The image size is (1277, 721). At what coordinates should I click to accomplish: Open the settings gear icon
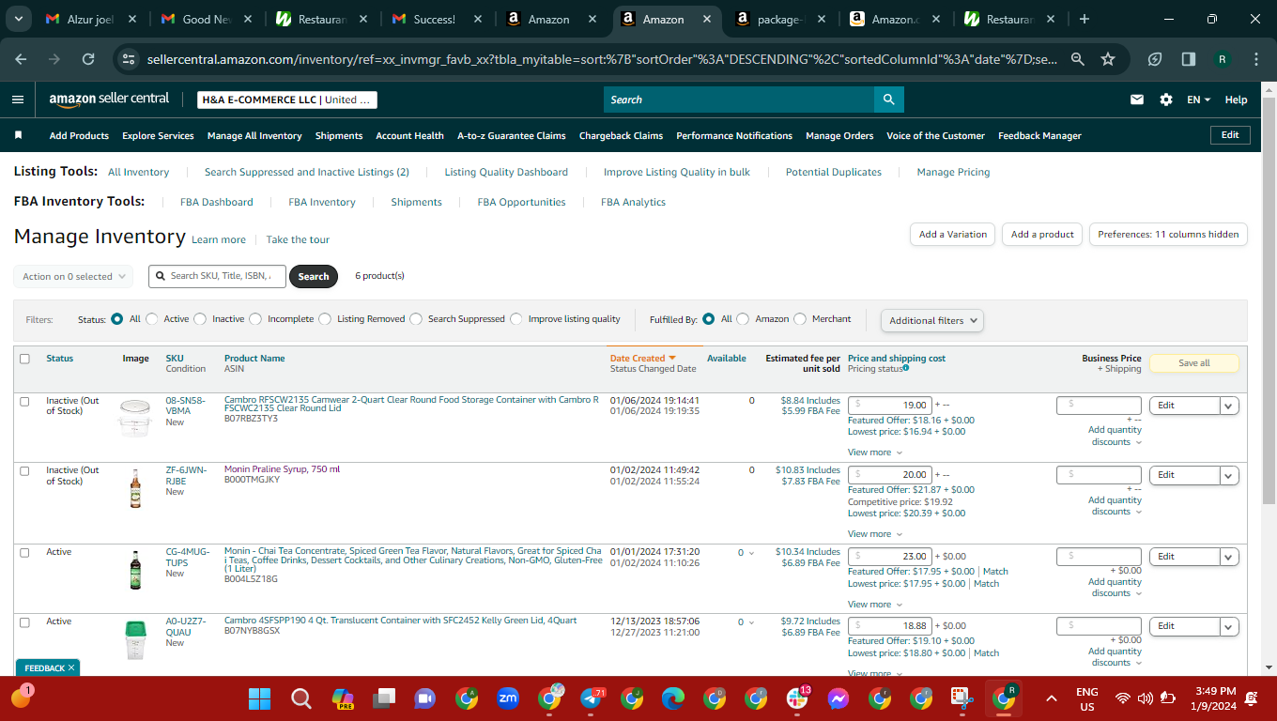point(1166,100)
